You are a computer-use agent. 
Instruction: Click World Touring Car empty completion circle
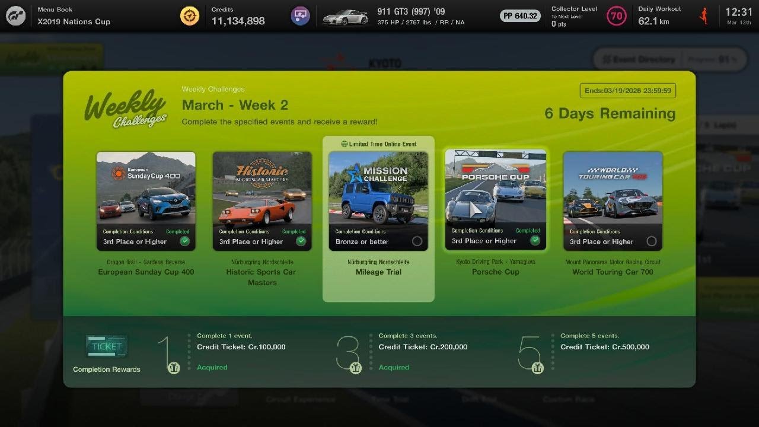pyautogui.click(x=652, y=241)
